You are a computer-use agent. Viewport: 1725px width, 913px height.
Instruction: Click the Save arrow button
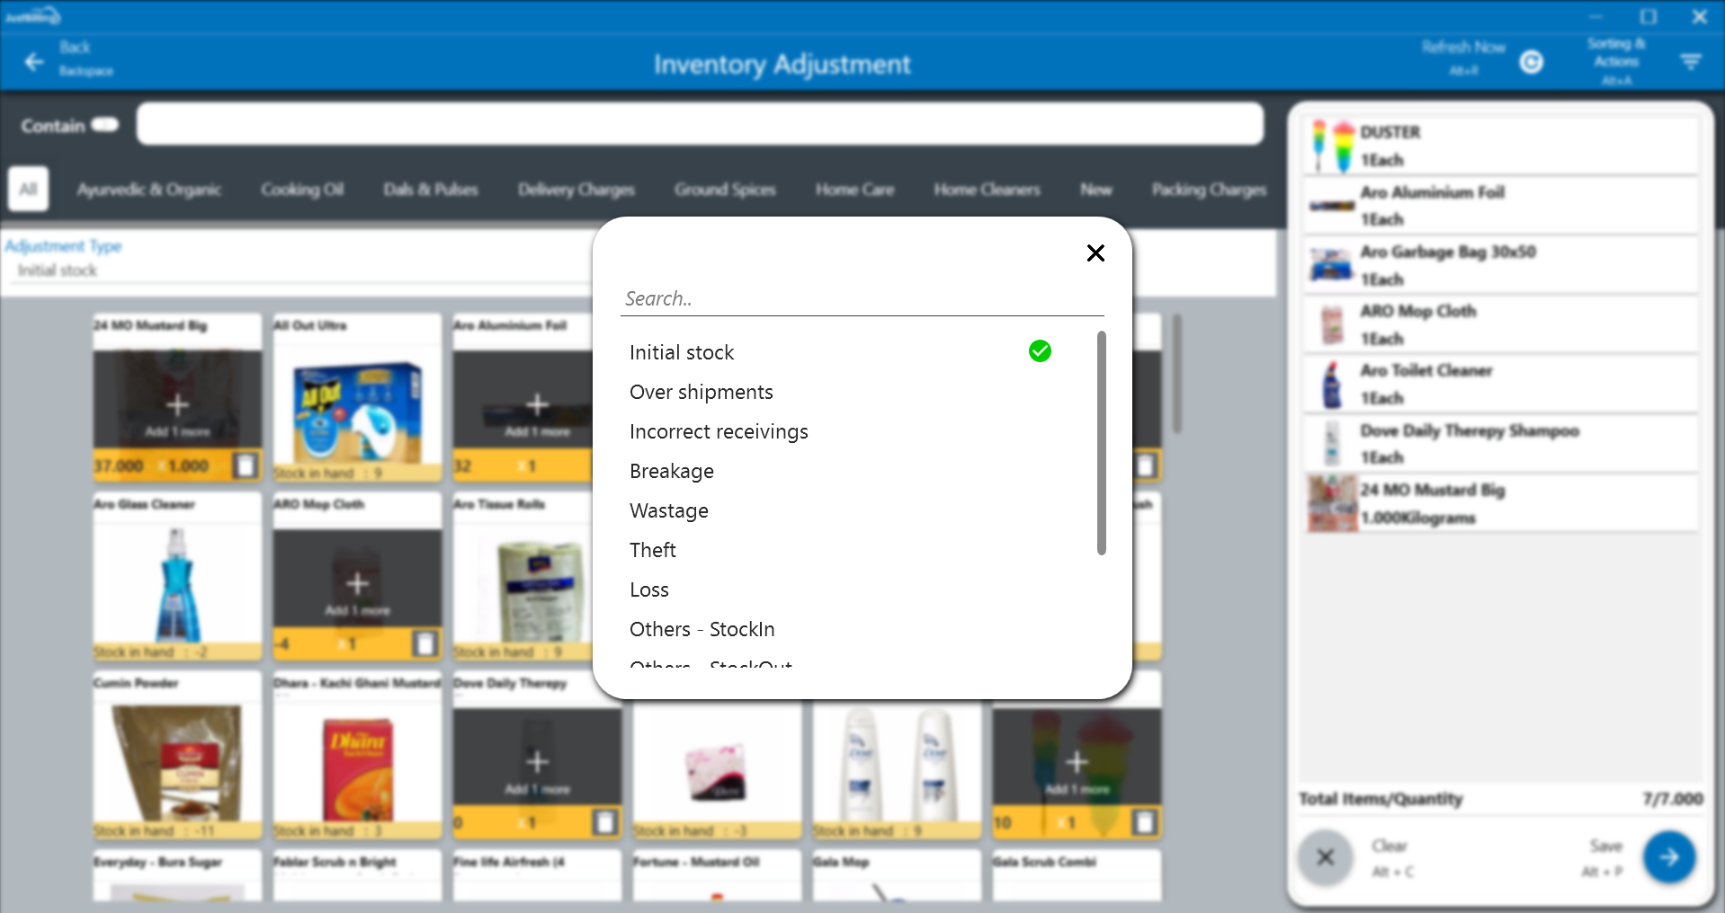(x=1668, y=857)
